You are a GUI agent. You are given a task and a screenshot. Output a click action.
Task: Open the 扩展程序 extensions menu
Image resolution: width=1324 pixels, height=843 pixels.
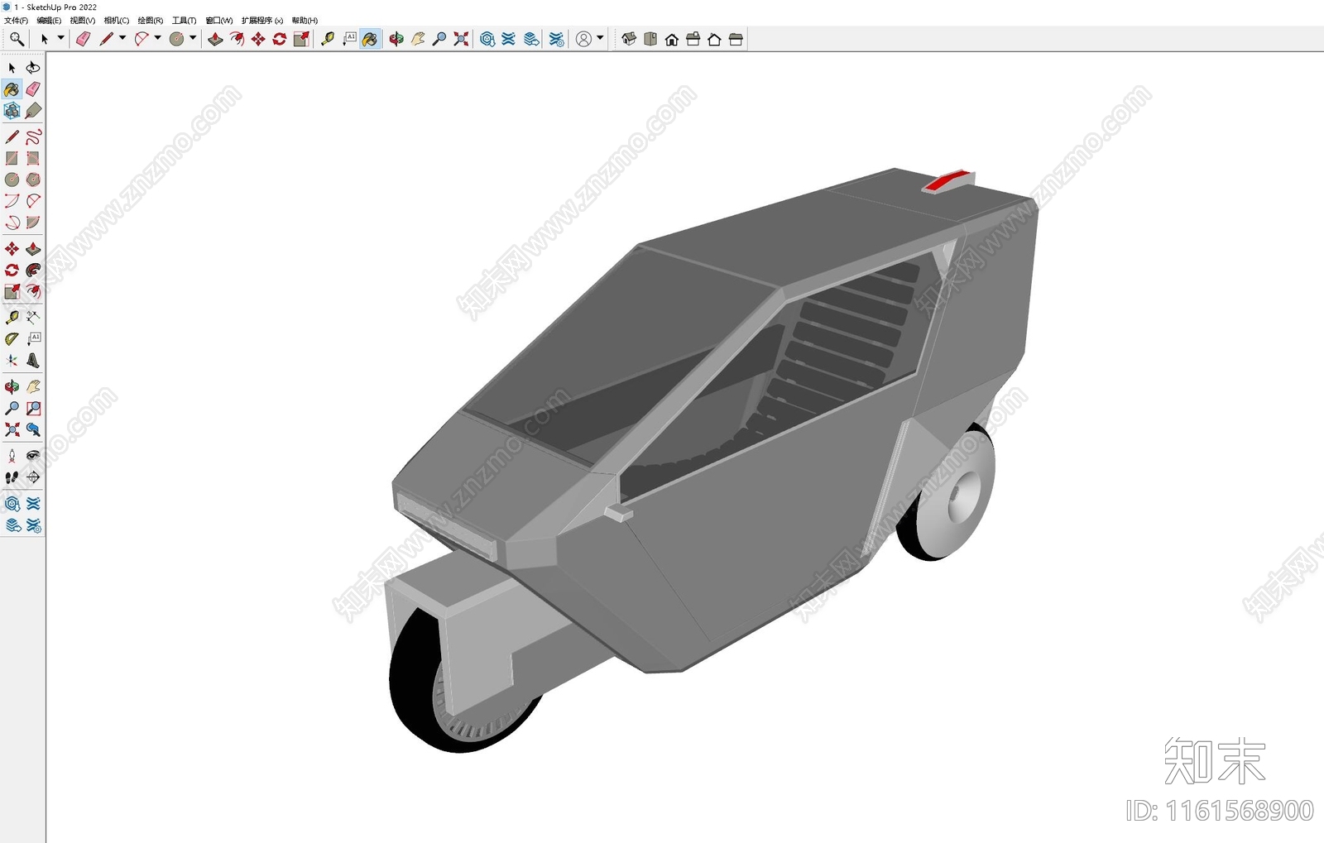[262, 21]
